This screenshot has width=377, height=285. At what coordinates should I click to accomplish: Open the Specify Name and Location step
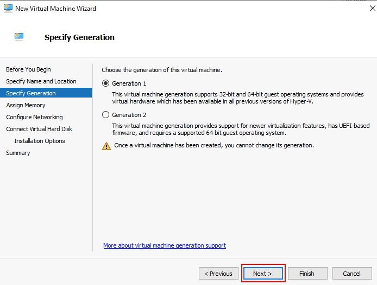[41, 81]
